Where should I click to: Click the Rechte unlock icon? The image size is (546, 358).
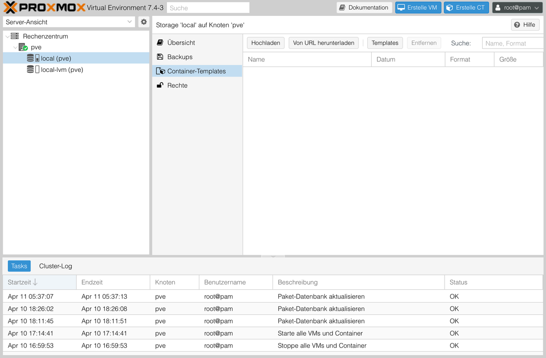click(160, 85)
